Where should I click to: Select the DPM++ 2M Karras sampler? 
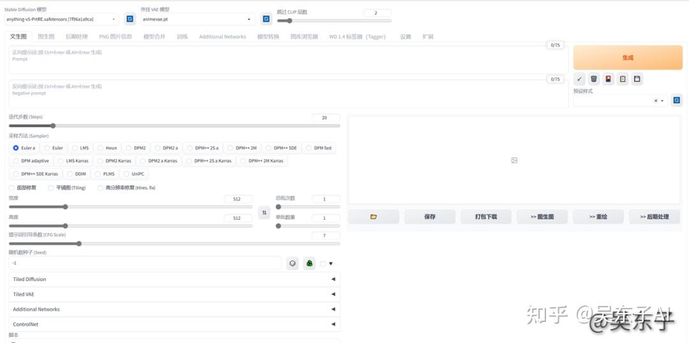[262, 161]
